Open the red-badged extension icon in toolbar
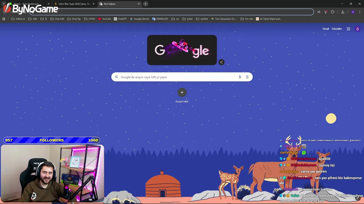Viewport: 364px width, 204px height. point(326,12)
